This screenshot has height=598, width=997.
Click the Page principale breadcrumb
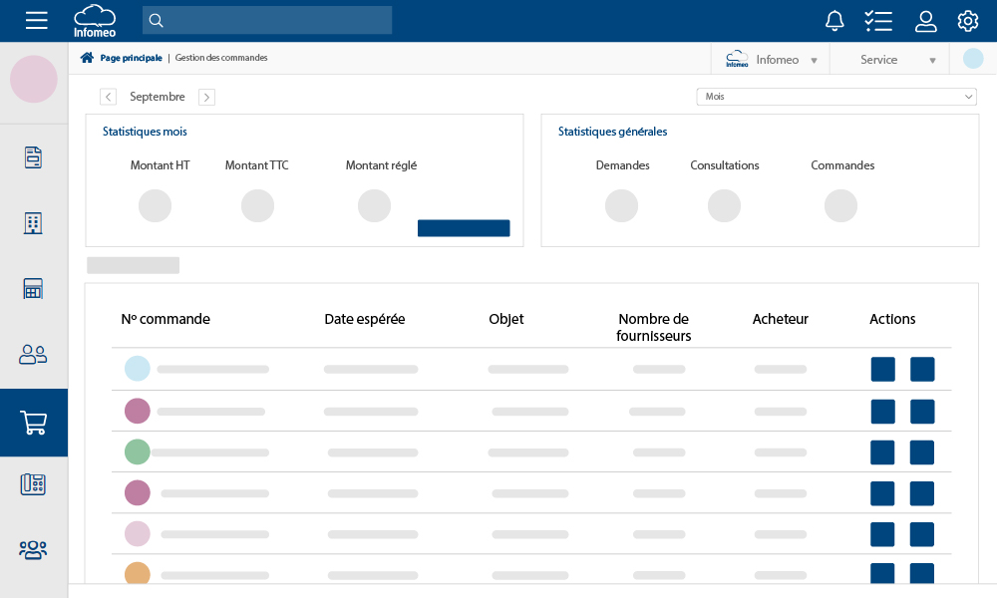pos(130,58)
